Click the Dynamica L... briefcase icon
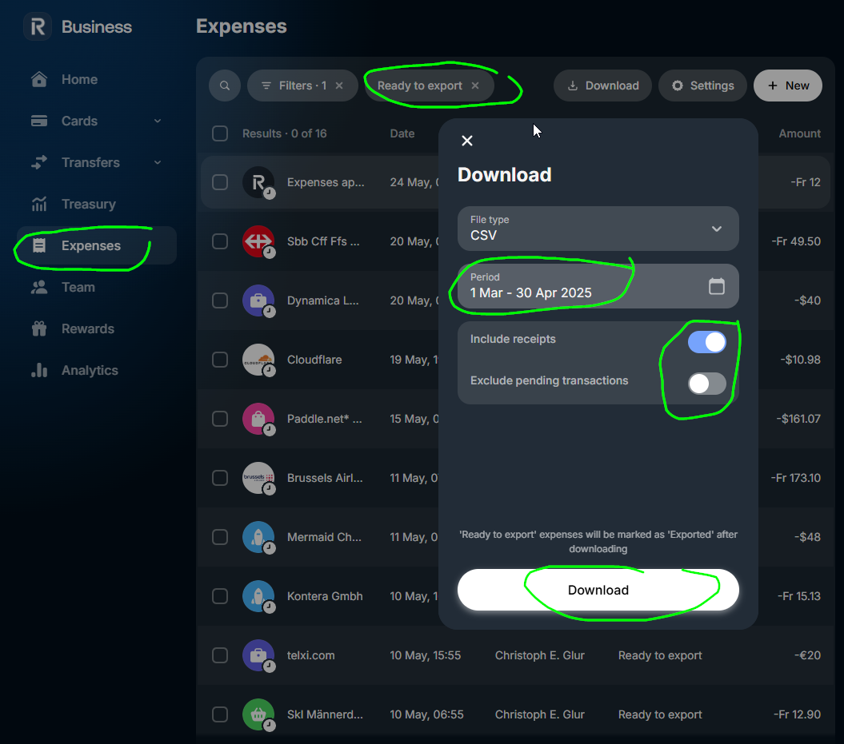844x744 pixels. (258, 300)
